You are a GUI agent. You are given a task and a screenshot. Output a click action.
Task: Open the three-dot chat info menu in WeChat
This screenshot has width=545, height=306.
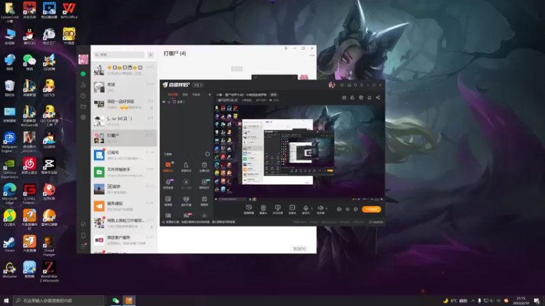(x=312, y=55)
